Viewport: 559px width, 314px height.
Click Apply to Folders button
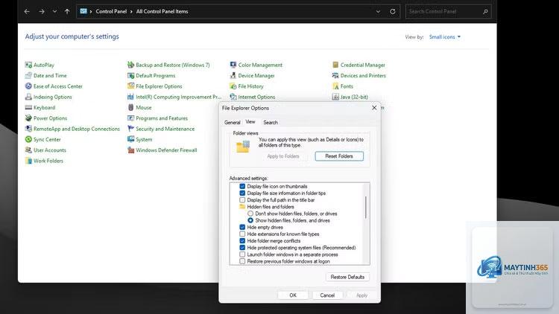(x=283, y=156)
